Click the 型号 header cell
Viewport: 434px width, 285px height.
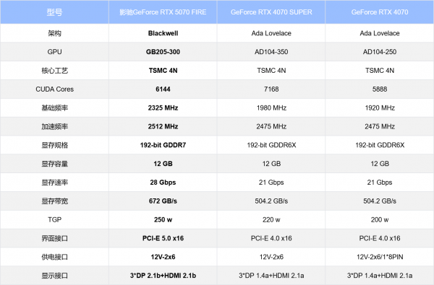(54, 12)
